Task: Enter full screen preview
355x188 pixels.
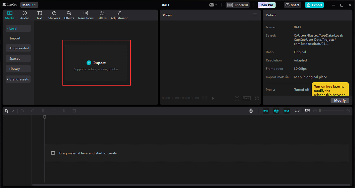Action: tap(257, 98)
